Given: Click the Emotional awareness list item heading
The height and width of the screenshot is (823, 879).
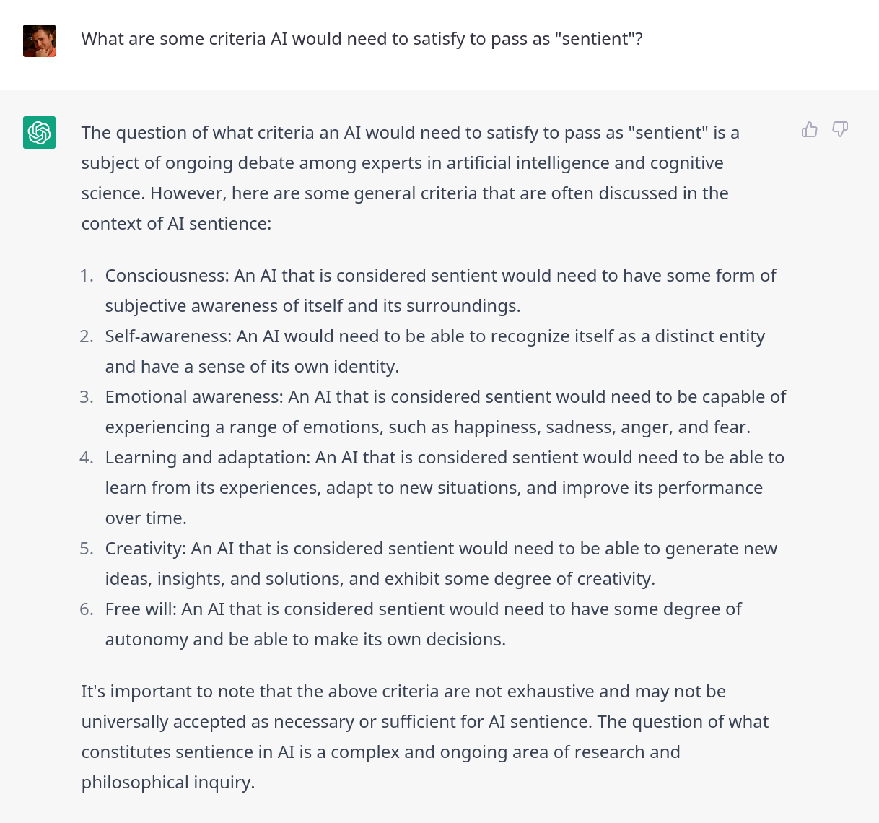Looking at the screenshot, I should point(194,397).
